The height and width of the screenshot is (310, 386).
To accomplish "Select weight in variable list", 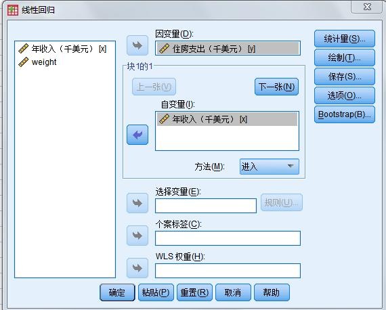I will [65, 62].
